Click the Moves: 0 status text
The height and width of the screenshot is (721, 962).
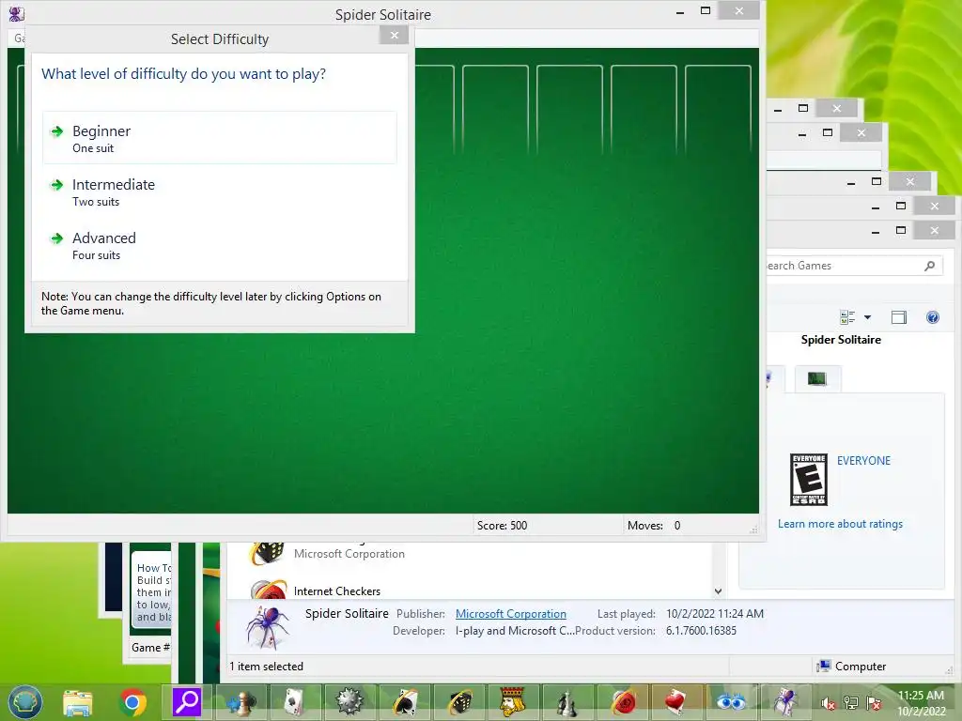[x=654, y=526]
